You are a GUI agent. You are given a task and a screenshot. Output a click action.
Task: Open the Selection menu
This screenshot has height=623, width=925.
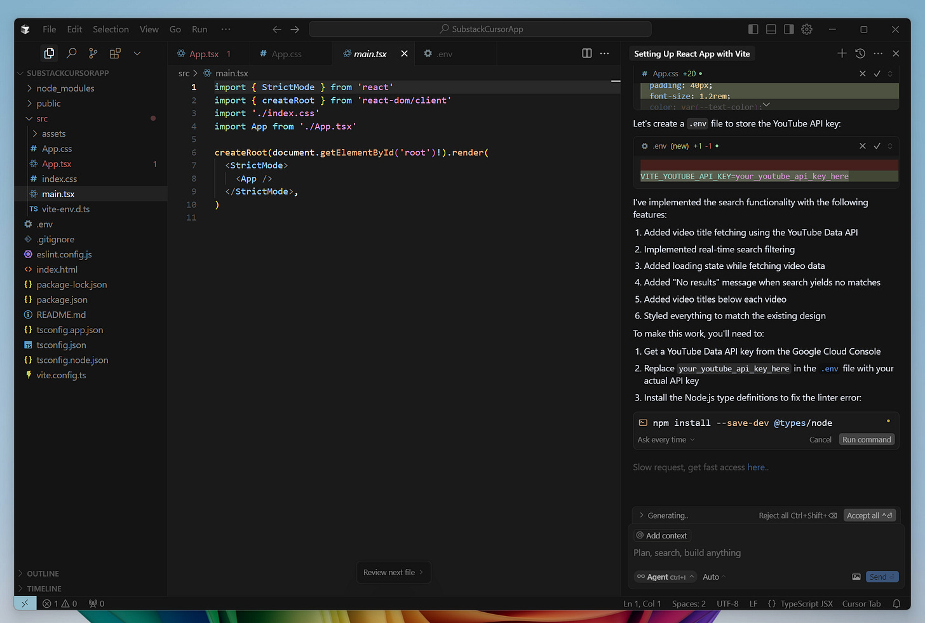(111, 29)
